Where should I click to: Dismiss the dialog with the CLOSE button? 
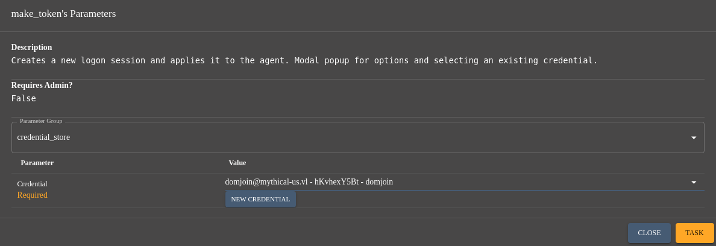649,233
